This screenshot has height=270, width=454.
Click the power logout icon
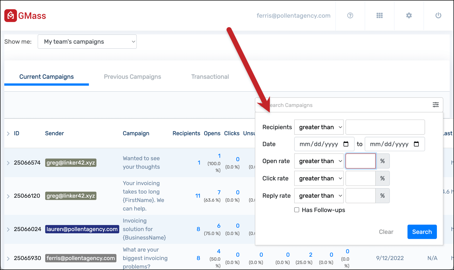tap(438, 16)
